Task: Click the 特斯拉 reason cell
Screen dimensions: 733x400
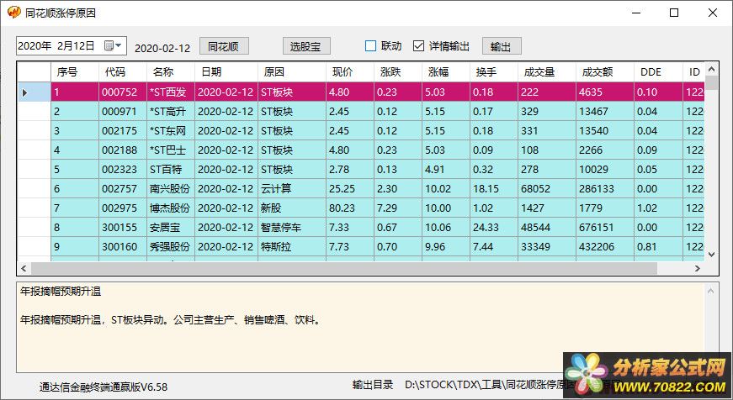Action: [292, 246]
